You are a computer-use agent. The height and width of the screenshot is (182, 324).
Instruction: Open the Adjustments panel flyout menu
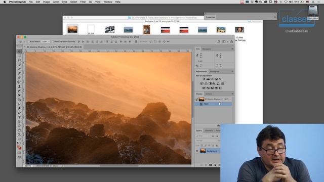tap(232, 71)
